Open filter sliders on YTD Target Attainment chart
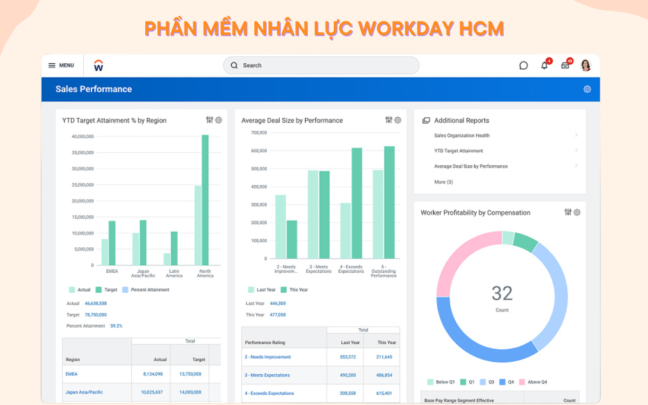648x405 pixels. pos(210,120)
